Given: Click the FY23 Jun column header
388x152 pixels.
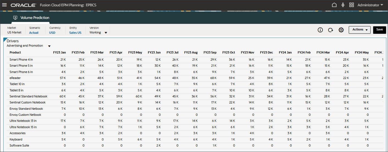Looking at the screenshot, I should 154,52.
